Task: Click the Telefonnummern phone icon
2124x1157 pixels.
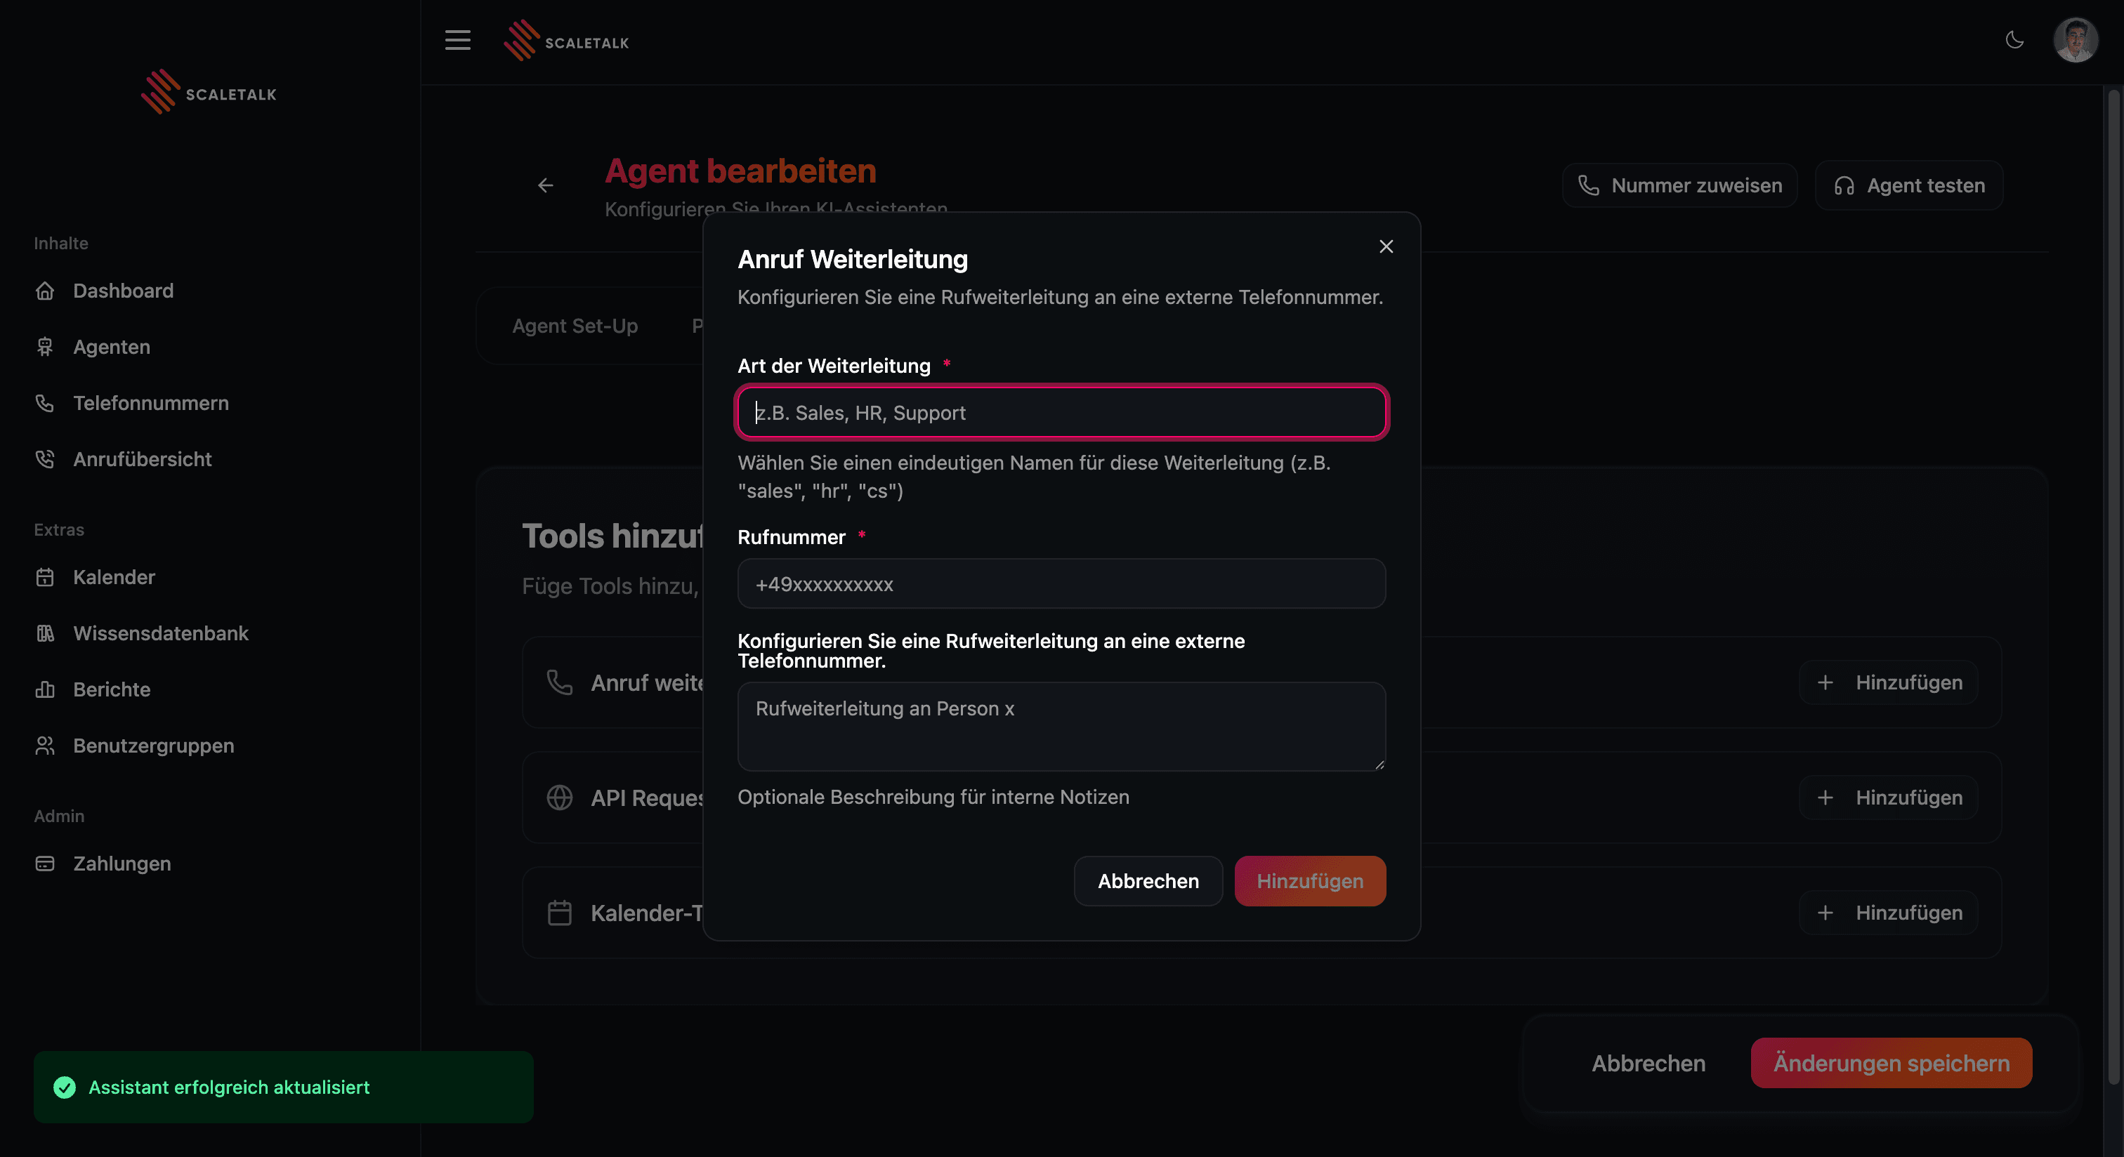Action: (x=46, y=403)
